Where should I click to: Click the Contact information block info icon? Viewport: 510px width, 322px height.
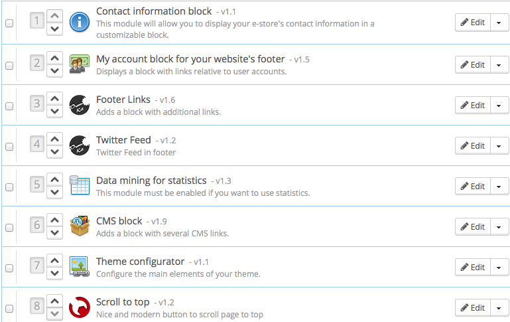tap(80, 23)
